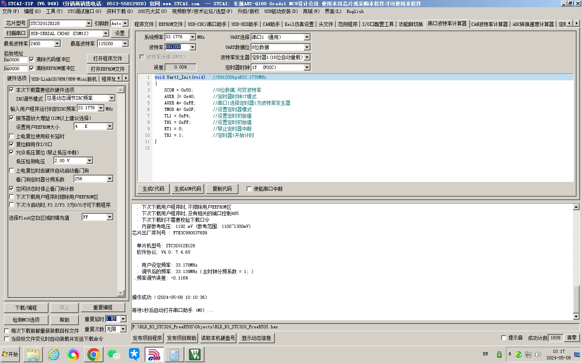Image resolution: width=582 pixels, height=363 pixels.
Task: Click code buffer start address 0x0000 field
Action: coord(16,60)
